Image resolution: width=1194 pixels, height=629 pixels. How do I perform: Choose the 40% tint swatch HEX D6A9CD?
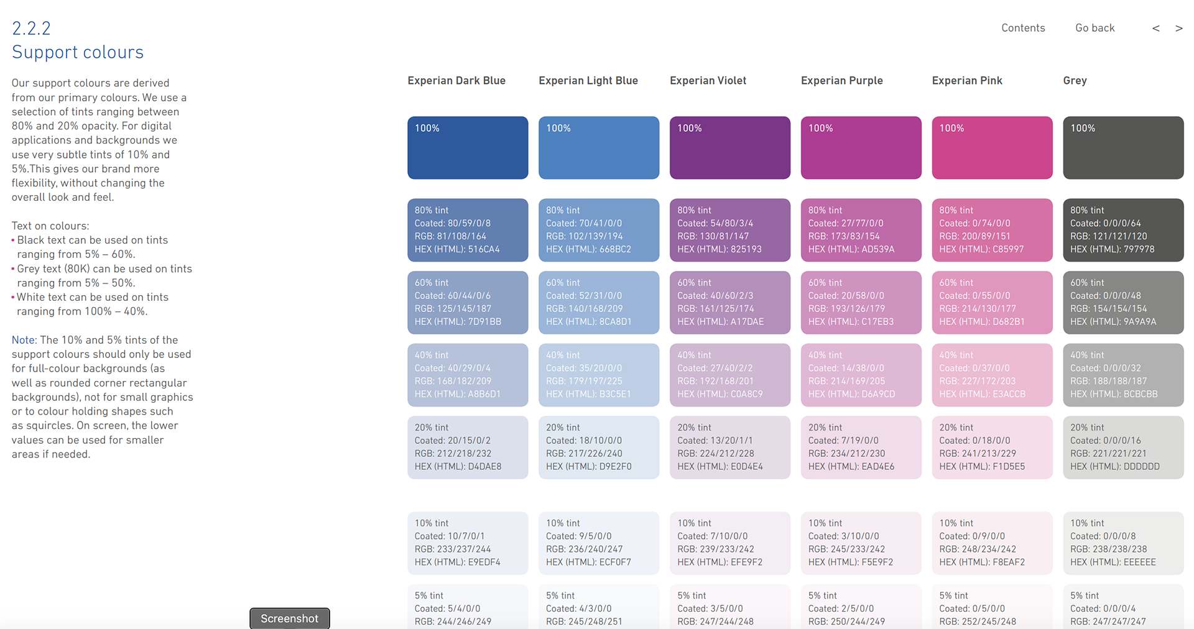[x=861, y=375]
